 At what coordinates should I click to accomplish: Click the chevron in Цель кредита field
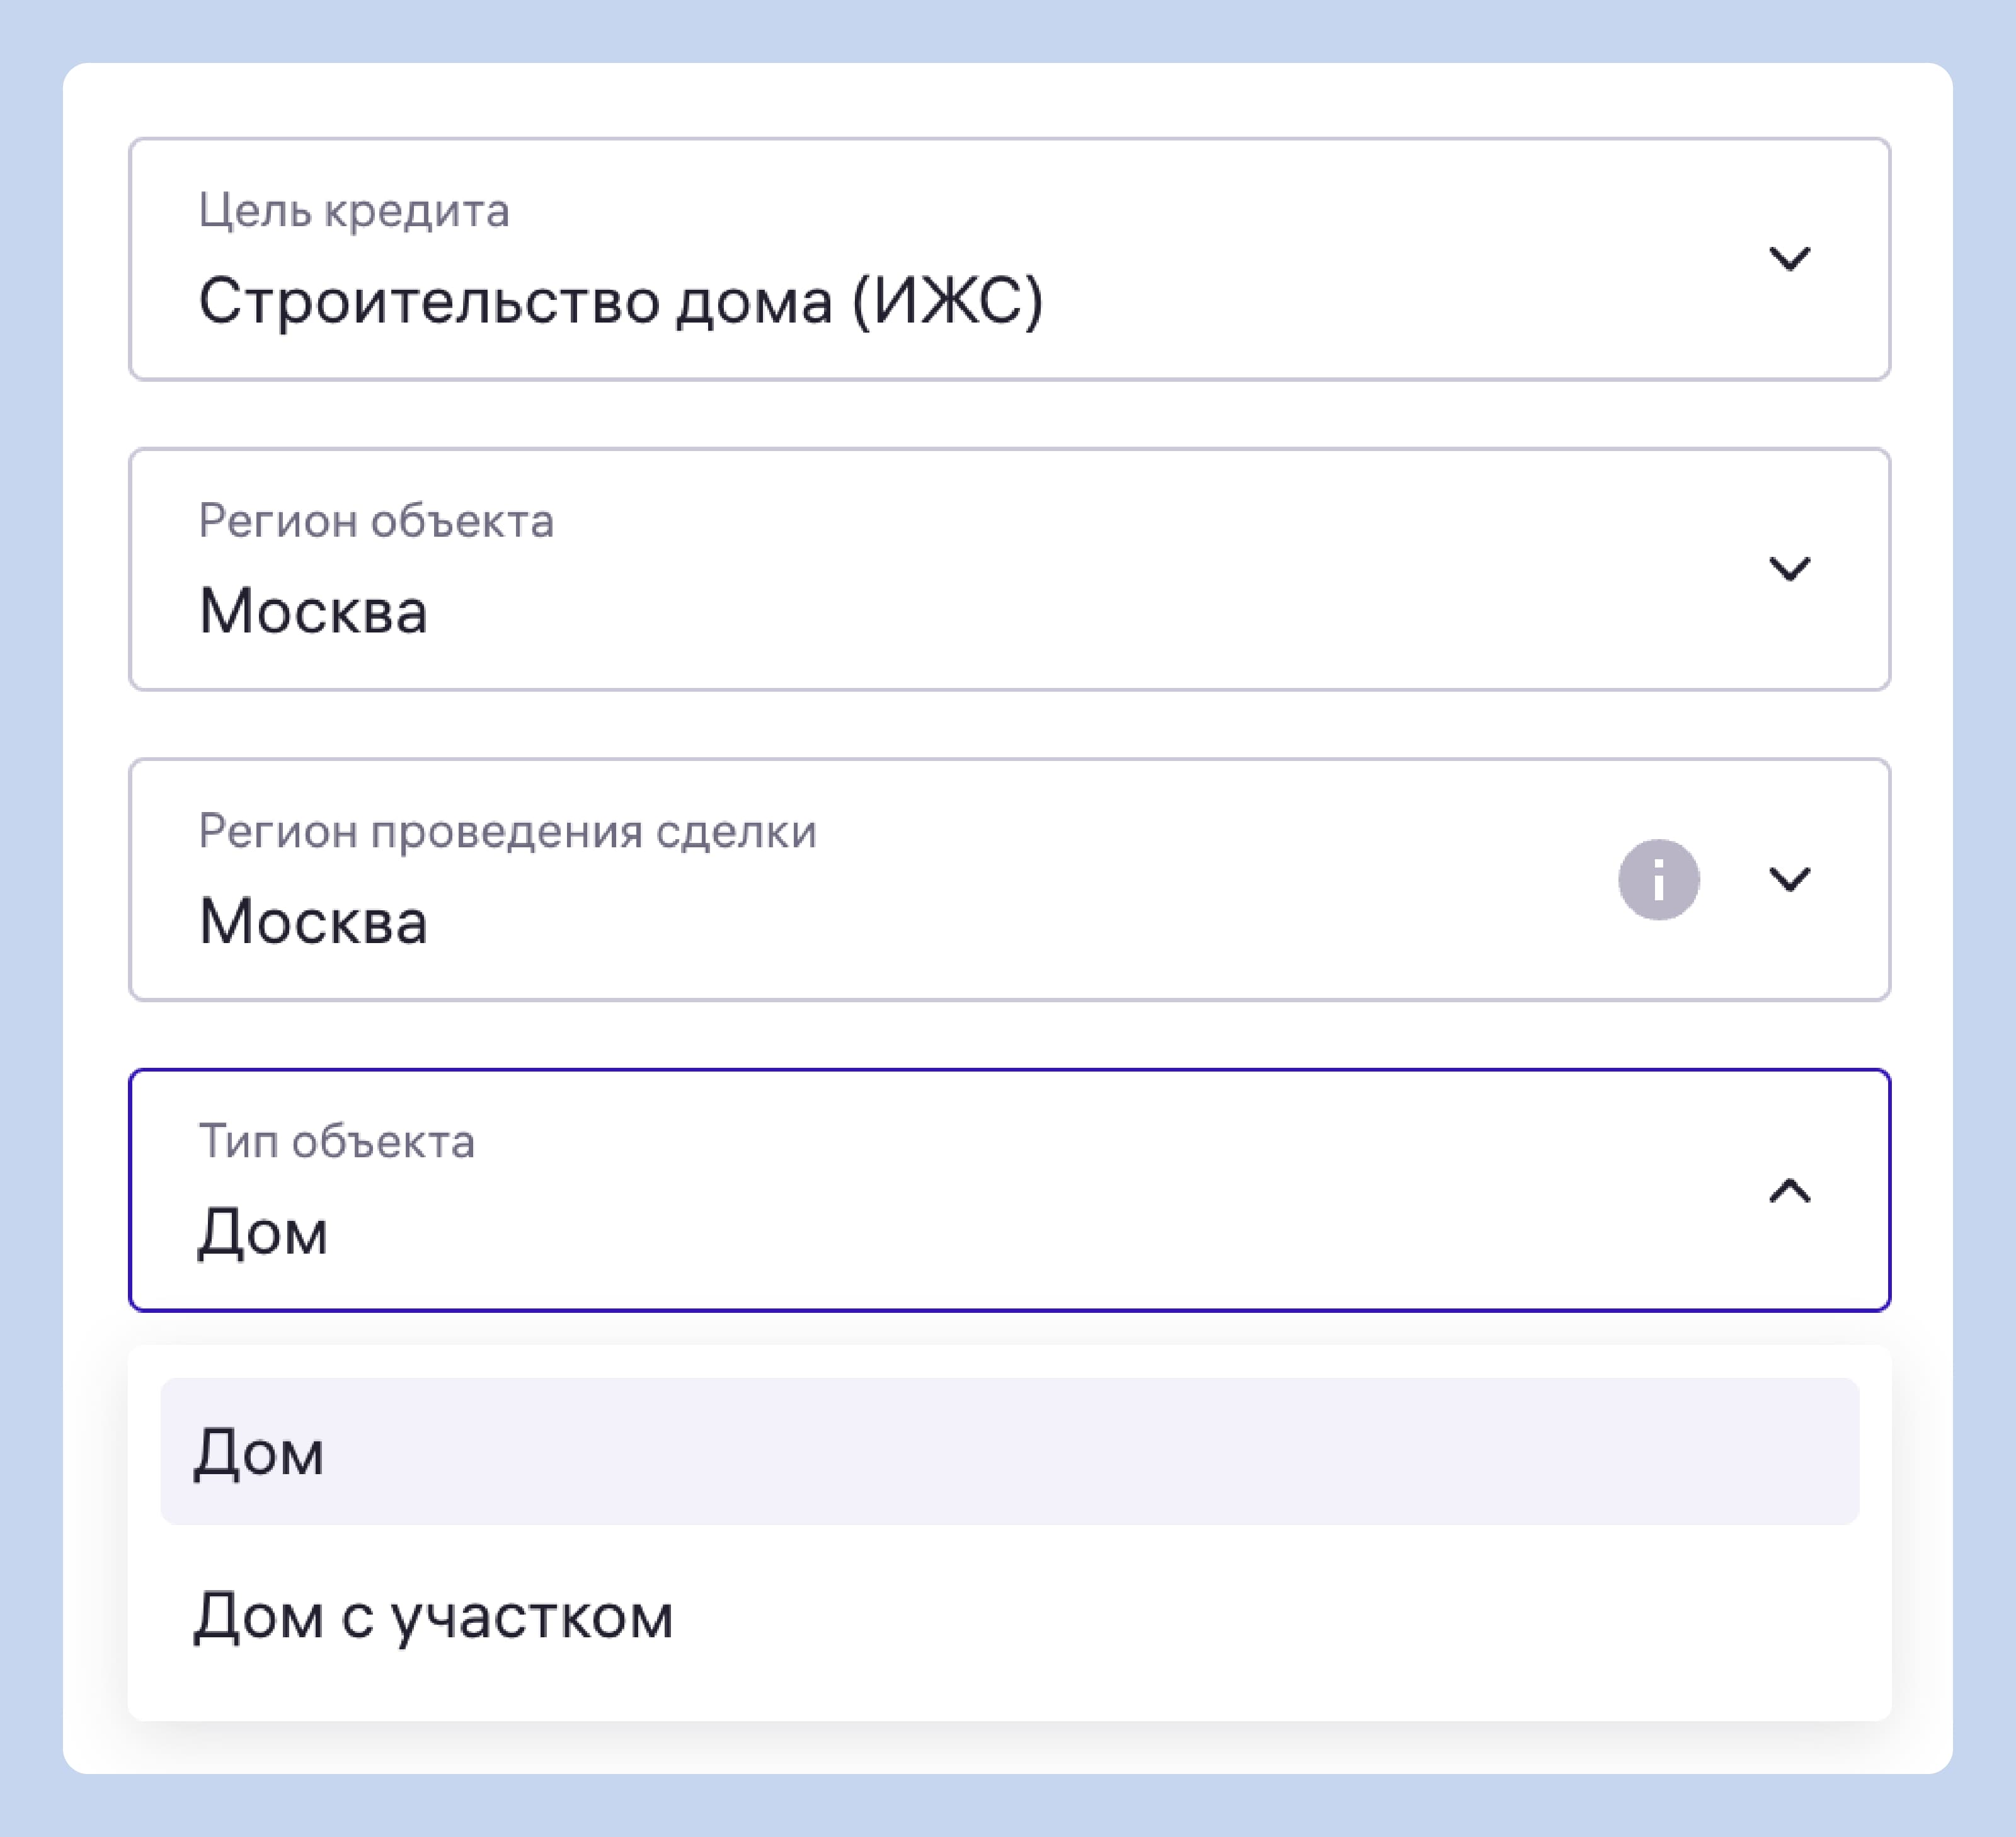tap(1789, 259)
